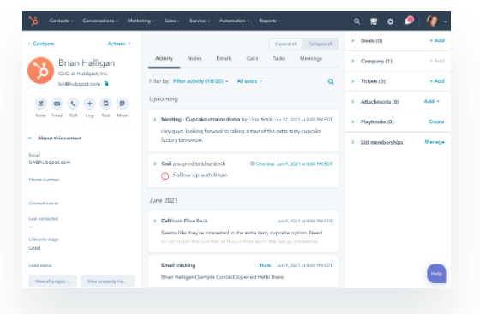Expand the Task assigned to Elise Beck
Screen dimensions: 480x314
point(155,164)
